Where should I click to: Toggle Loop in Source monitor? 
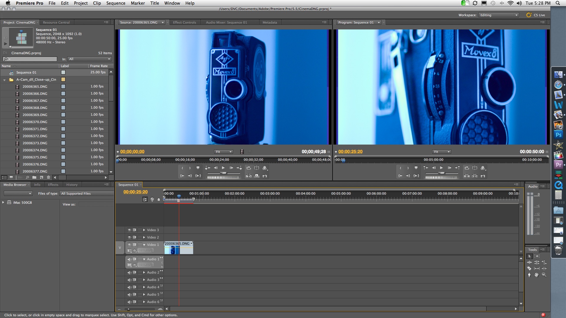point(249,168)
